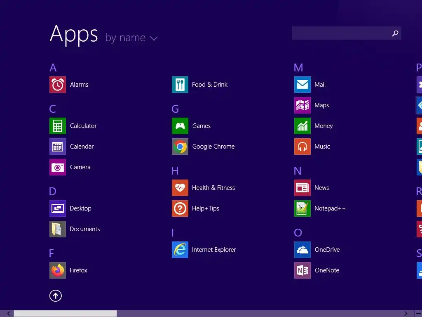Viewport: 422px width, 317px height.
Task: Click the 'Notepad++' label text
Action: 330,208
